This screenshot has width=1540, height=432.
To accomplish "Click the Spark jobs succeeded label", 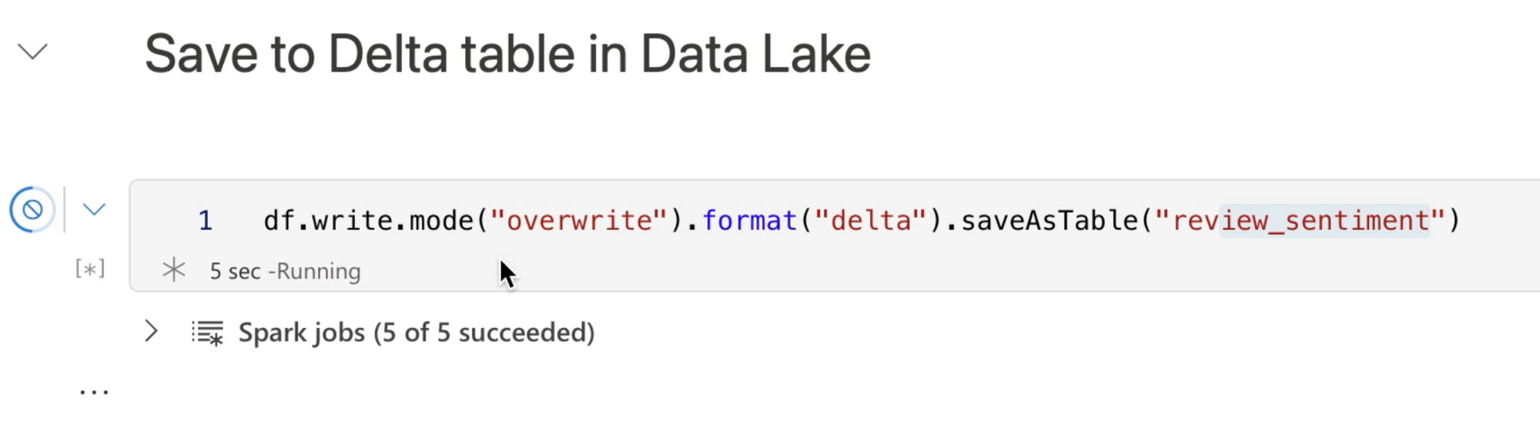I will (417, 333).
